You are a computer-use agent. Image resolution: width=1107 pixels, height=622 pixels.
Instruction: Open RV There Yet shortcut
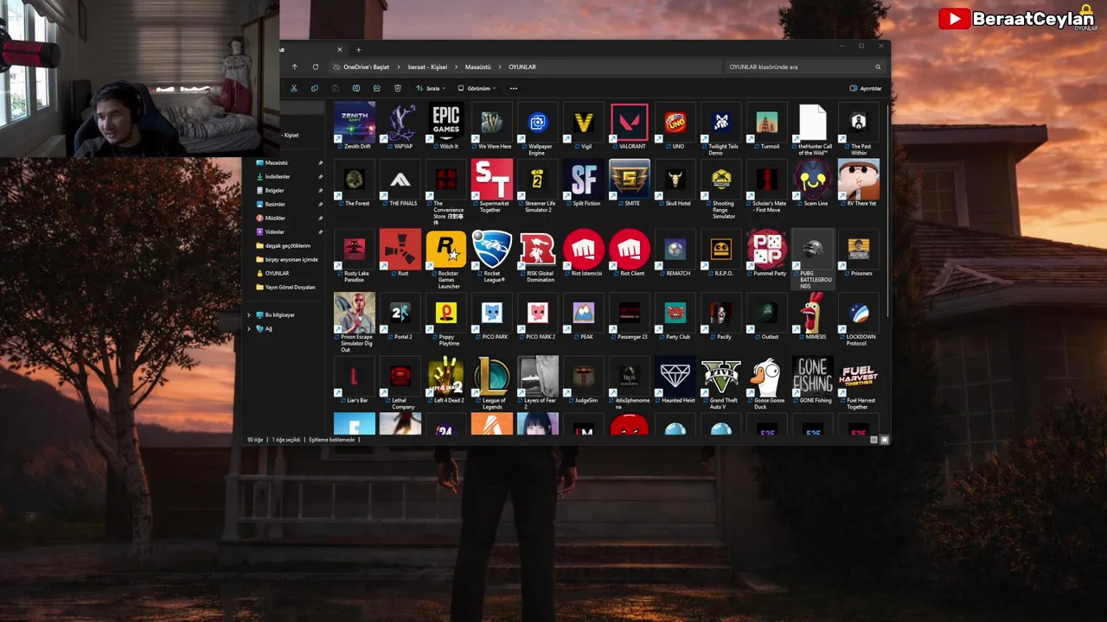click(x=859, y=180)
